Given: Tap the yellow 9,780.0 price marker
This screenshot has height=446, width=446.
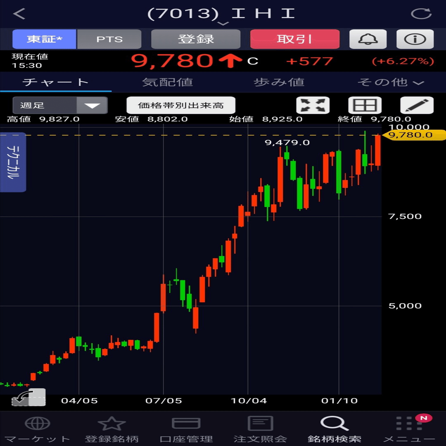Looking at the screenshot, I should (x=414, y=135).
